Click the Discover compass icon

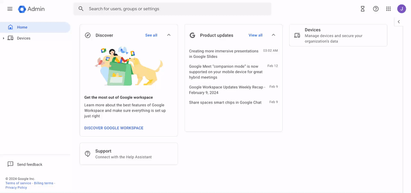point(88,35)
